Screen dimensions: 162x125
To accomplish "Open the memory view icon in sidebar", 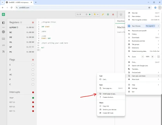I will [x=3, y=39].
